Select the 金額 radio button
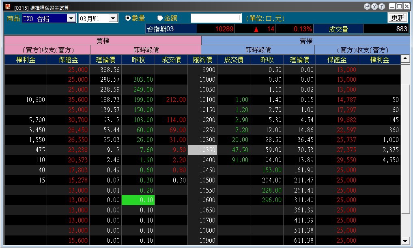This screenshot has height=248, width=413. [x=160, y=18]
